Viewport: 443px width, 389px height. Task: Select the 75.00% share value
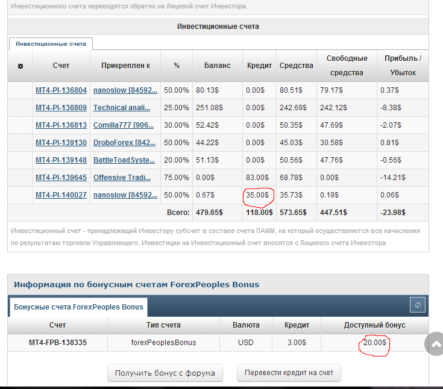pyautogui.click(x=176, y=178)
